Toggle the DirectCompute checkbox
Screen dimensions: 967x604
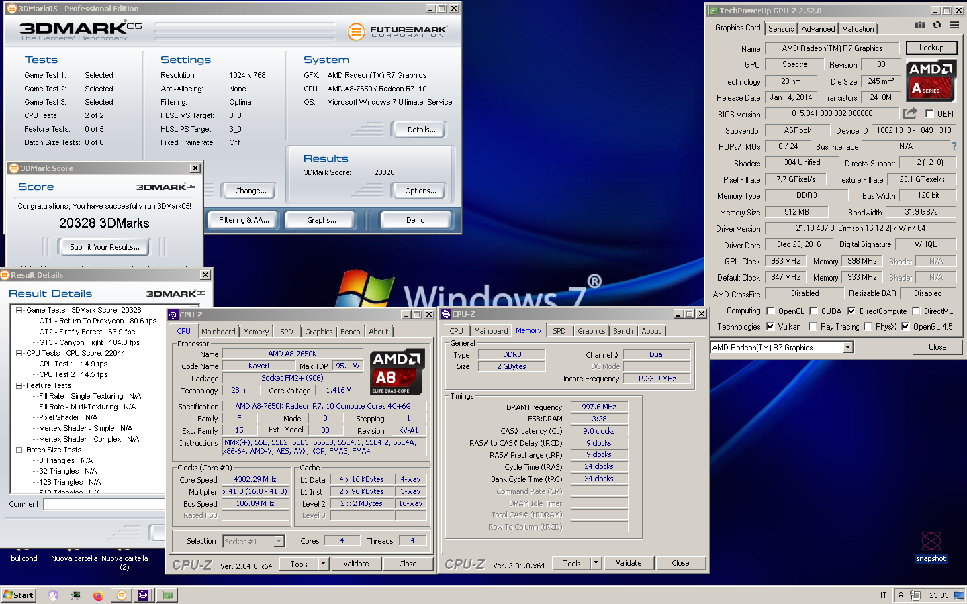(851, 311)
